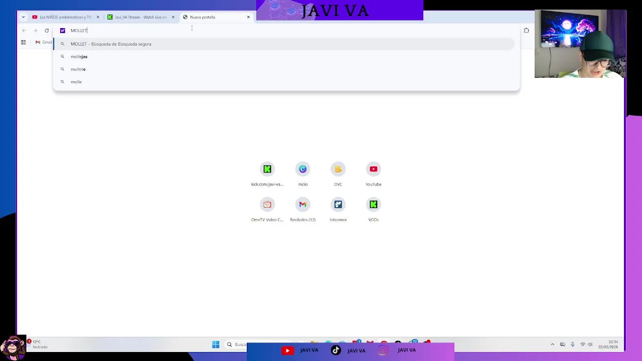Close the Javi_VA Stream tab
Viewport: 642px width, 361px height.
click(x=173, y=17)
